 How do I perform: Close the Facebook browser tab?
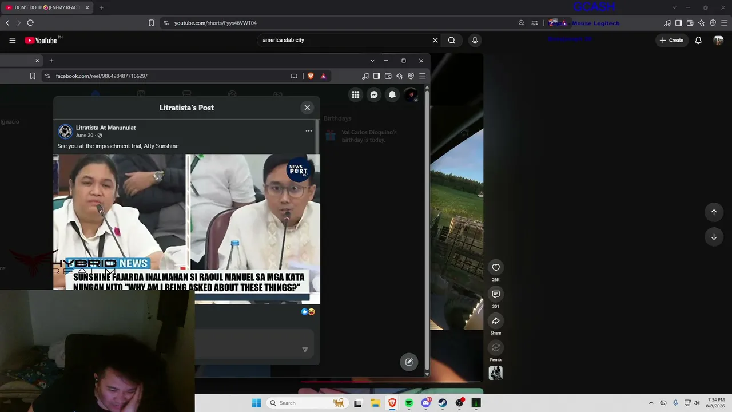pyautogui.click(x=37, y=61)
